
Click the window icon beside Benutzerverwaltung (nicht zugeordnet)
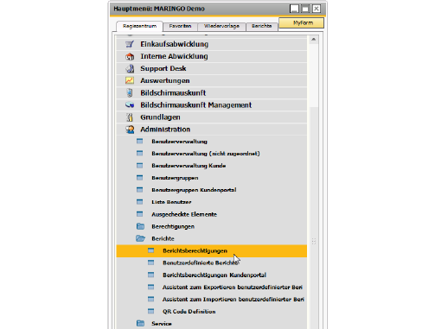[140, 153]
